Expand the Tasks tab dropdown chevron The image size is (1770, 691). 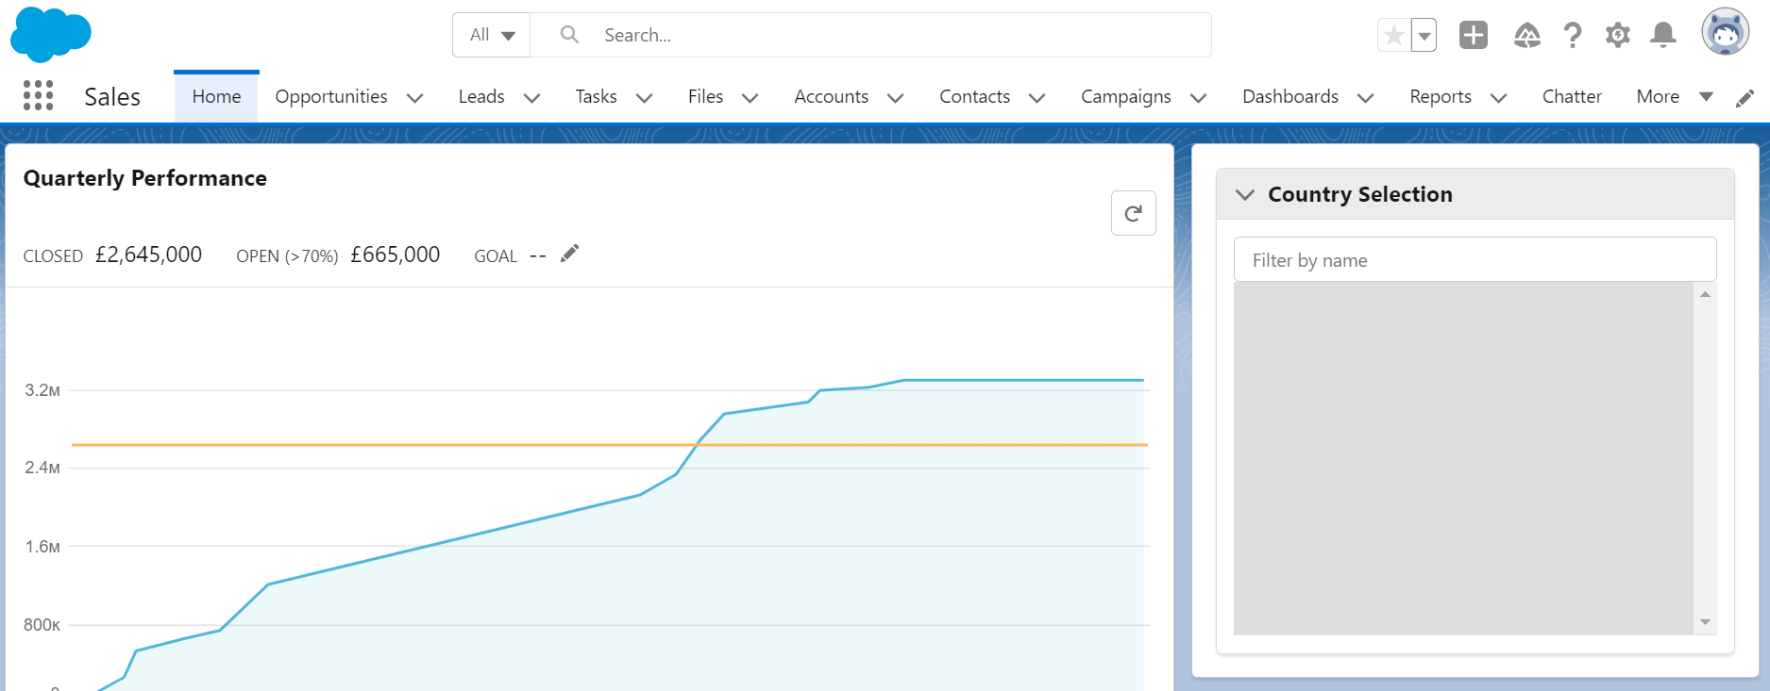coord(644,98)
